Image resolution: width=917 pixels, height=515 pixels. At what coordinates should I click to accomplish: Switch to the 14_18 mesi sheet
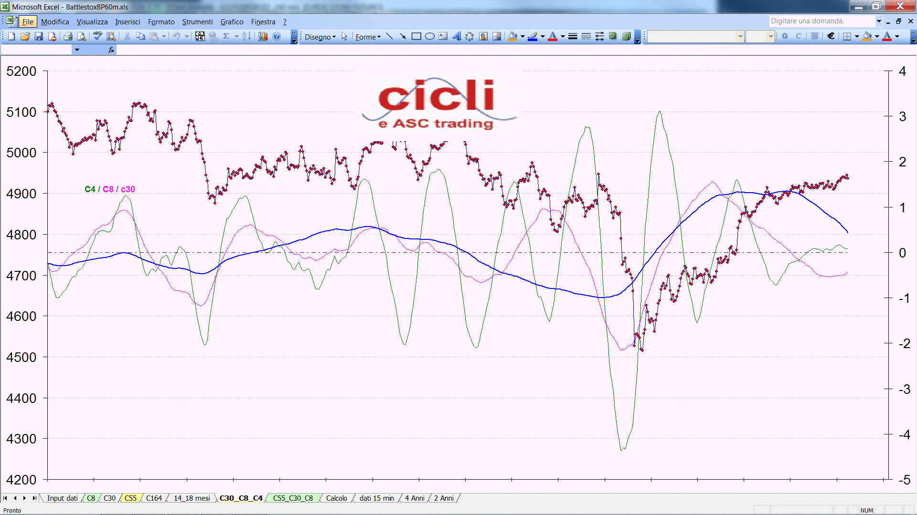[192, 498]
